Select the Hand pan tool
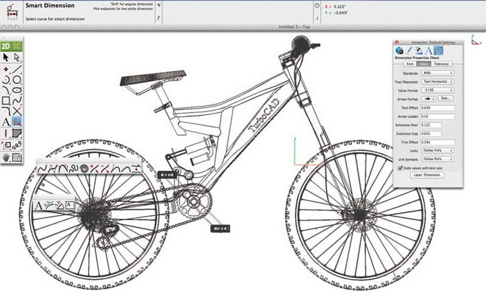This screenshot has width=486, height=298. point(6,157)
